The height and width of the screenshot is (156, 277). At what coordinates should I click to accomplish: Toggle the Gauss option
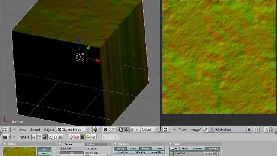coord(133,149)
